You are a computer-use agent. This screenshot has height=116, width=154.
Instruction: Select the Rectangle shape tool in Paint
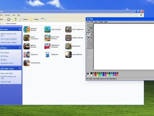[88, 43]
